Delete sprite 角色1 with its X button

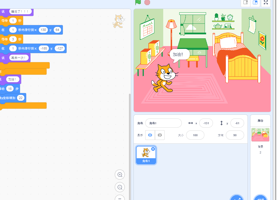153,149
